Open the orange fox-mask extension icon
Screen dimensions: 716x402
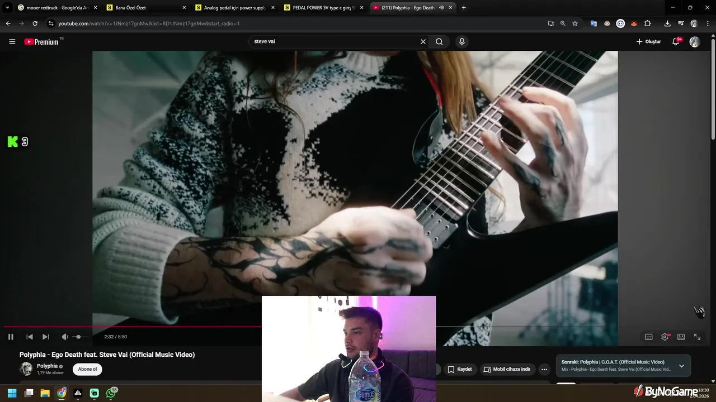[x=634, y=23]
